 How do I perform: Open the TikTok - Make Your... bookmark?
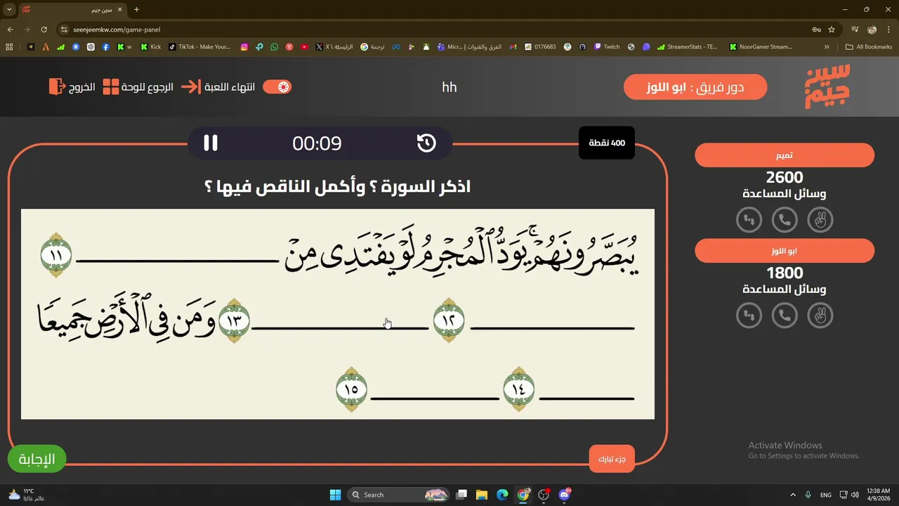click(x=199, y=47)
